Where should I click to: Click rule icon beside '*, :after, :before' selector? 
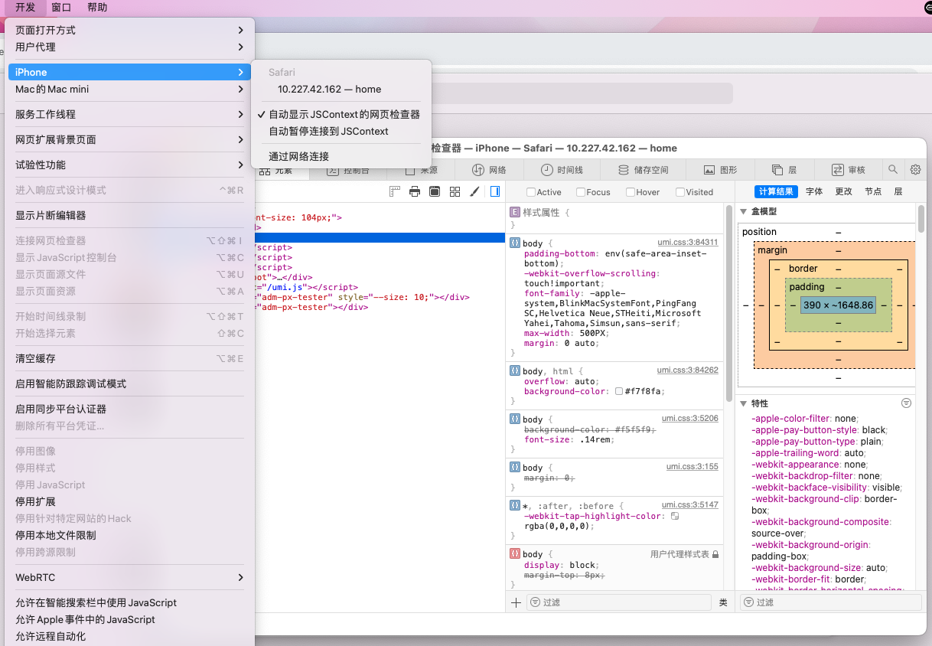(x=515, y=505)
